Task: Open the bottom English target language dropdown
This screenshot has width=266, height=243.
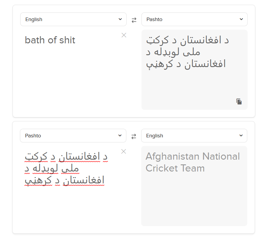Action: [x=194, y=136]
